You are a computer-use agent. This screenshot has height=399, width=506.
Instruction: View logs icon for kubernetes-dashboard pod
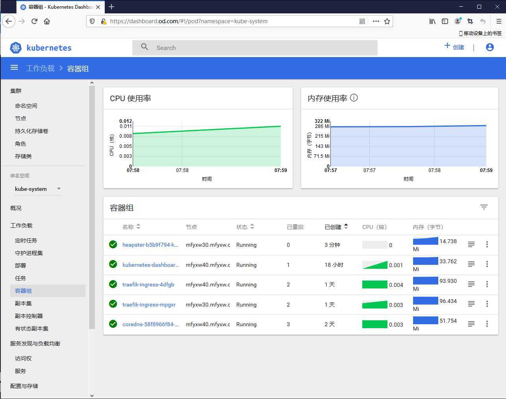pos(471,264)
